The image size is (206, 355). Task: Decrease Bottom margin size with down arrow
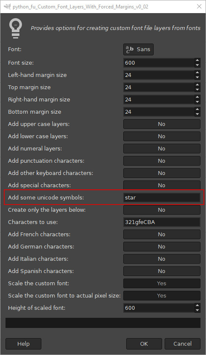pos(198,114)
